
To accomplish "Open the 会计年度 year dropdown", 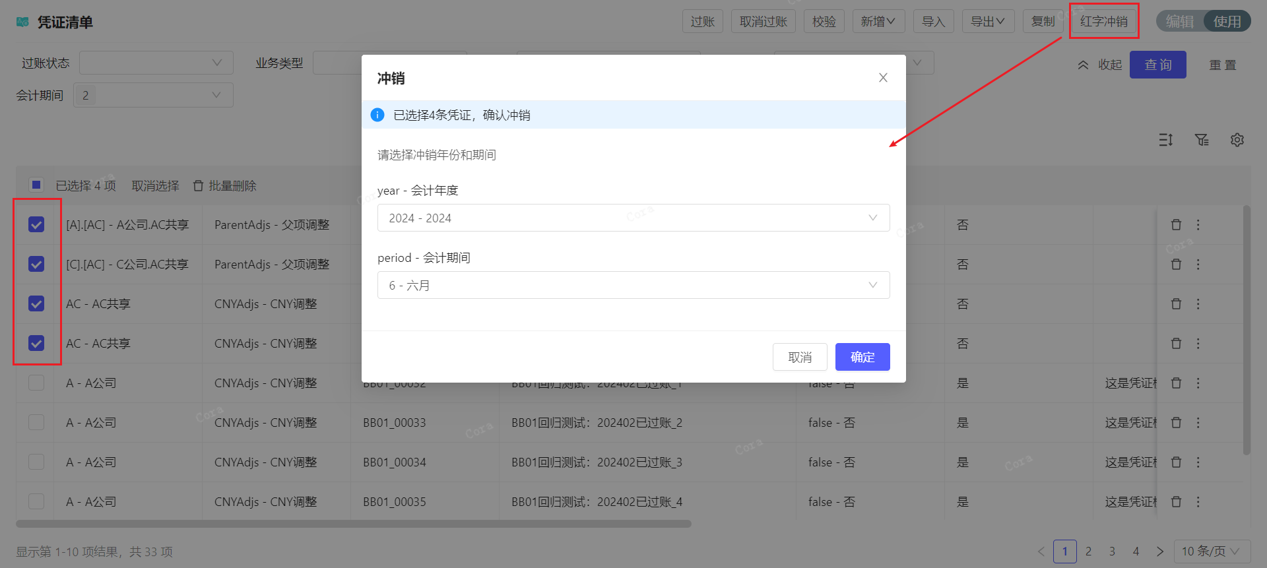I will click(x=633, y=218).
